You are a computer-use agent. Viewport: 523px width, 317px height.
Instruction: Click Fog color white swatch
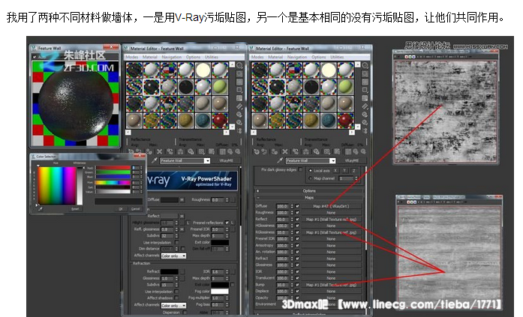219,292
